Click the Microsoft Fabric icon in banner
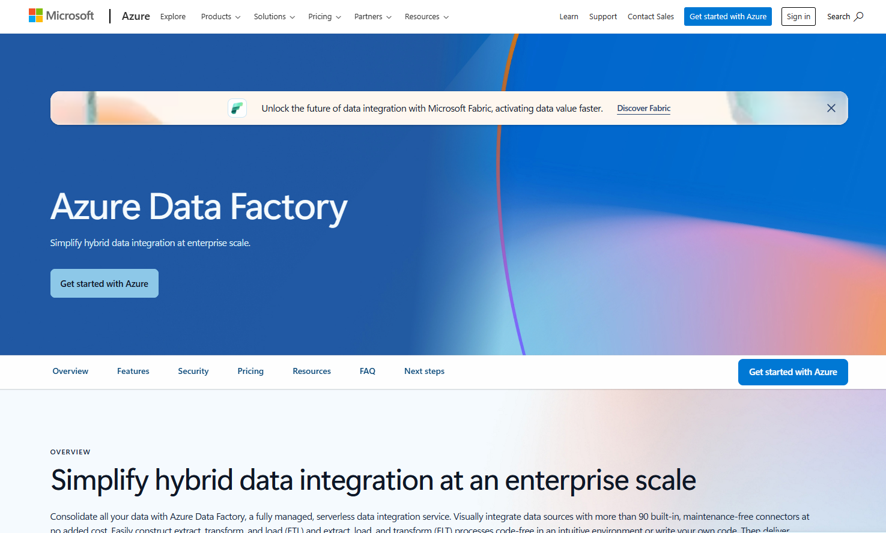Image resolution: width=886 pixels, height=533 pixels. click(237, 108)
